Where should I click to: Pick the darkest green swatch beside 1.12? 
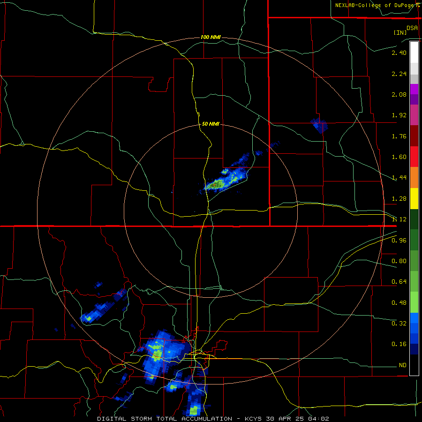click(414, 219)
